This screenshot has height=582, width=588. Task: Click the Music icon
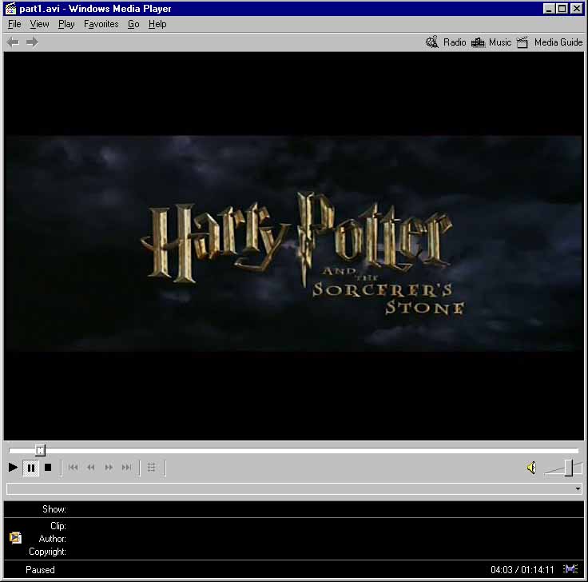click(478, 42)
